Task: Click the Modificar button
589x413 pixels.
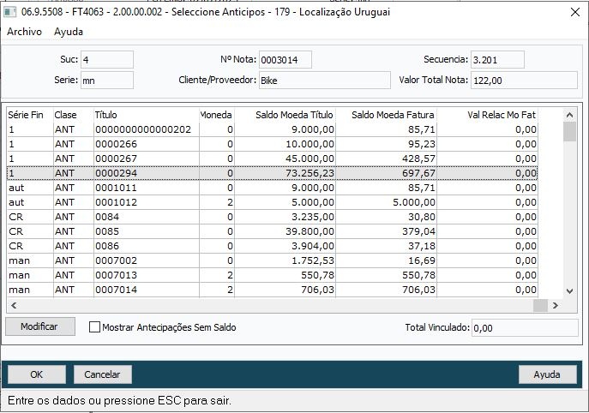Action: coord(39,327)
